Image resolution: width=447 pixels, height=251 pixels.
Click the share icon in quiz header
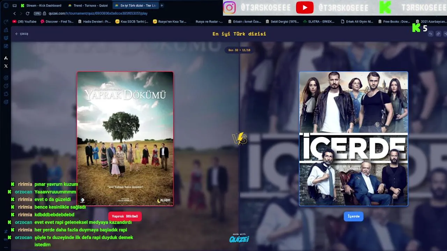tap(438, 34)
